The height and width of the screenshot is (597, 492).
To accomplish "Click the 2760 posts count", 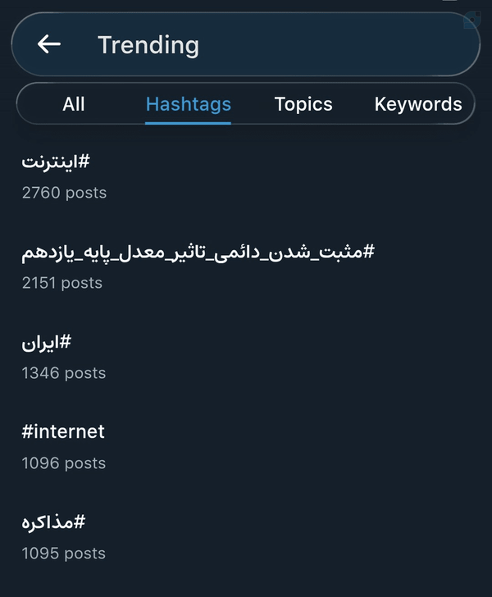I will pyautogui.click(x=64, y=193).
